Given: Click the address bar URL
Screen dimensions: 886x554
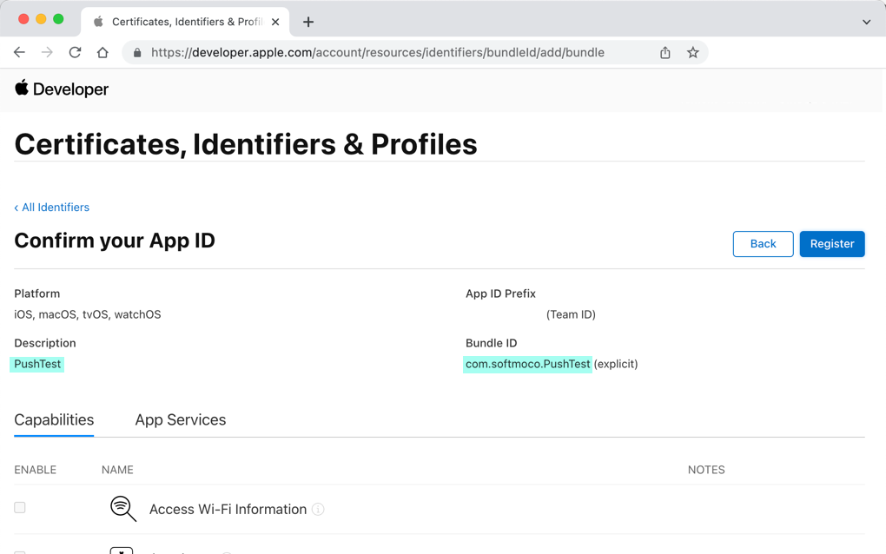Looking at the screenshot, I should [x=377, y=53].
